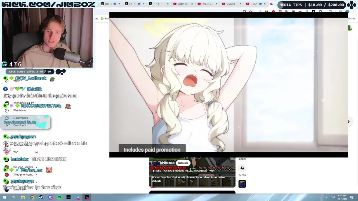
Task: Open Spotify from the taskbar
Action: 60,197
